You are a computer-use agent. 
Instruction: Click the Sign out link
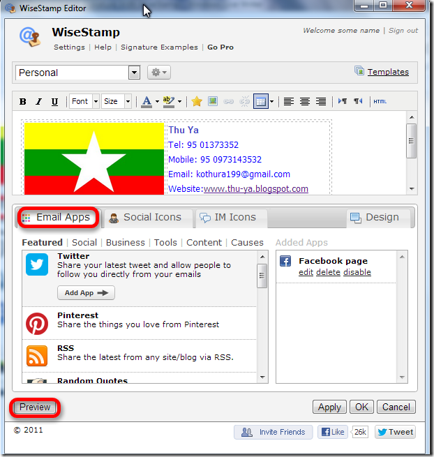tap(403, 31)
